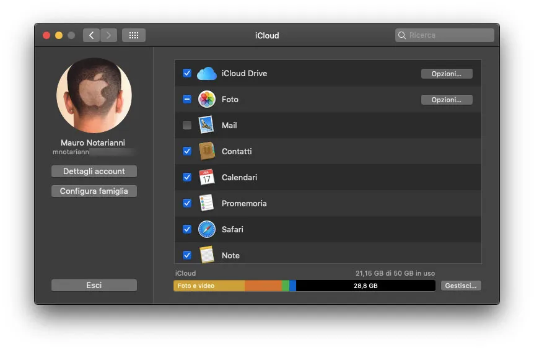Open Dettagli account
534x350 pixels.
(x=94, y=171)
